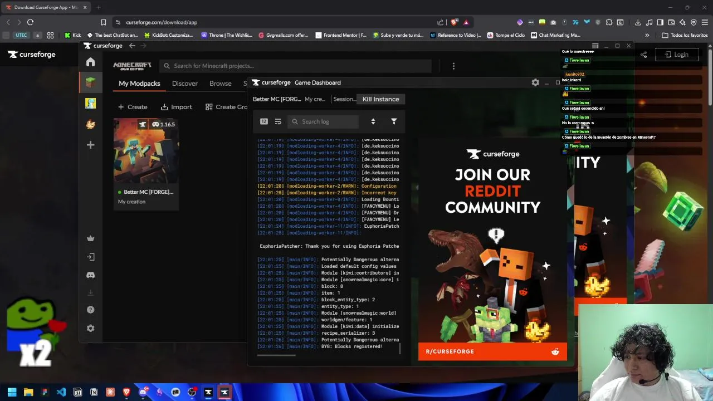This screenshot has width=713, height=401.
Task: Show more bookmarks chevron
Action: [647, 35]
